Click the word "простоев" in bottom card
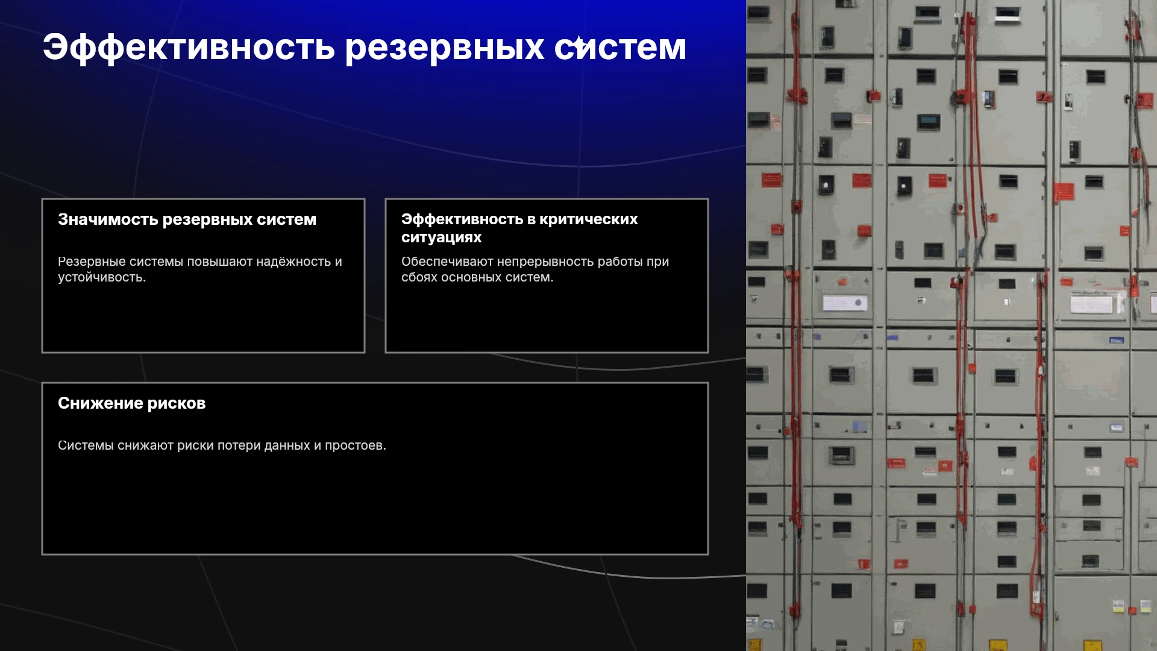This screenshot has height=651, width=1157. pyautogui.click(x=354, y=445)
